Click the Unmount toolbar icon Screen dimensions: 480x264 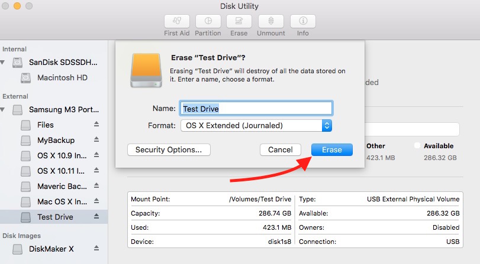[x=270, y=21]
